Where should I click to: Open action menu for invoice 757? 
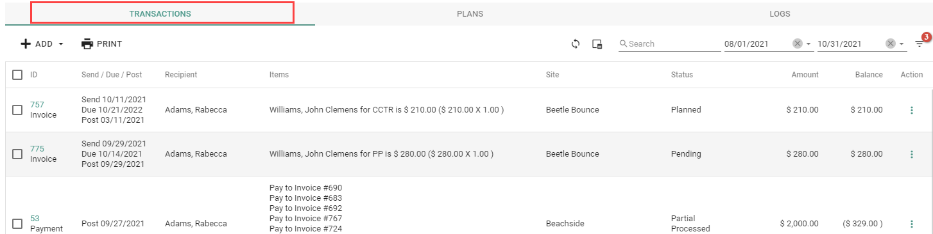911,110
